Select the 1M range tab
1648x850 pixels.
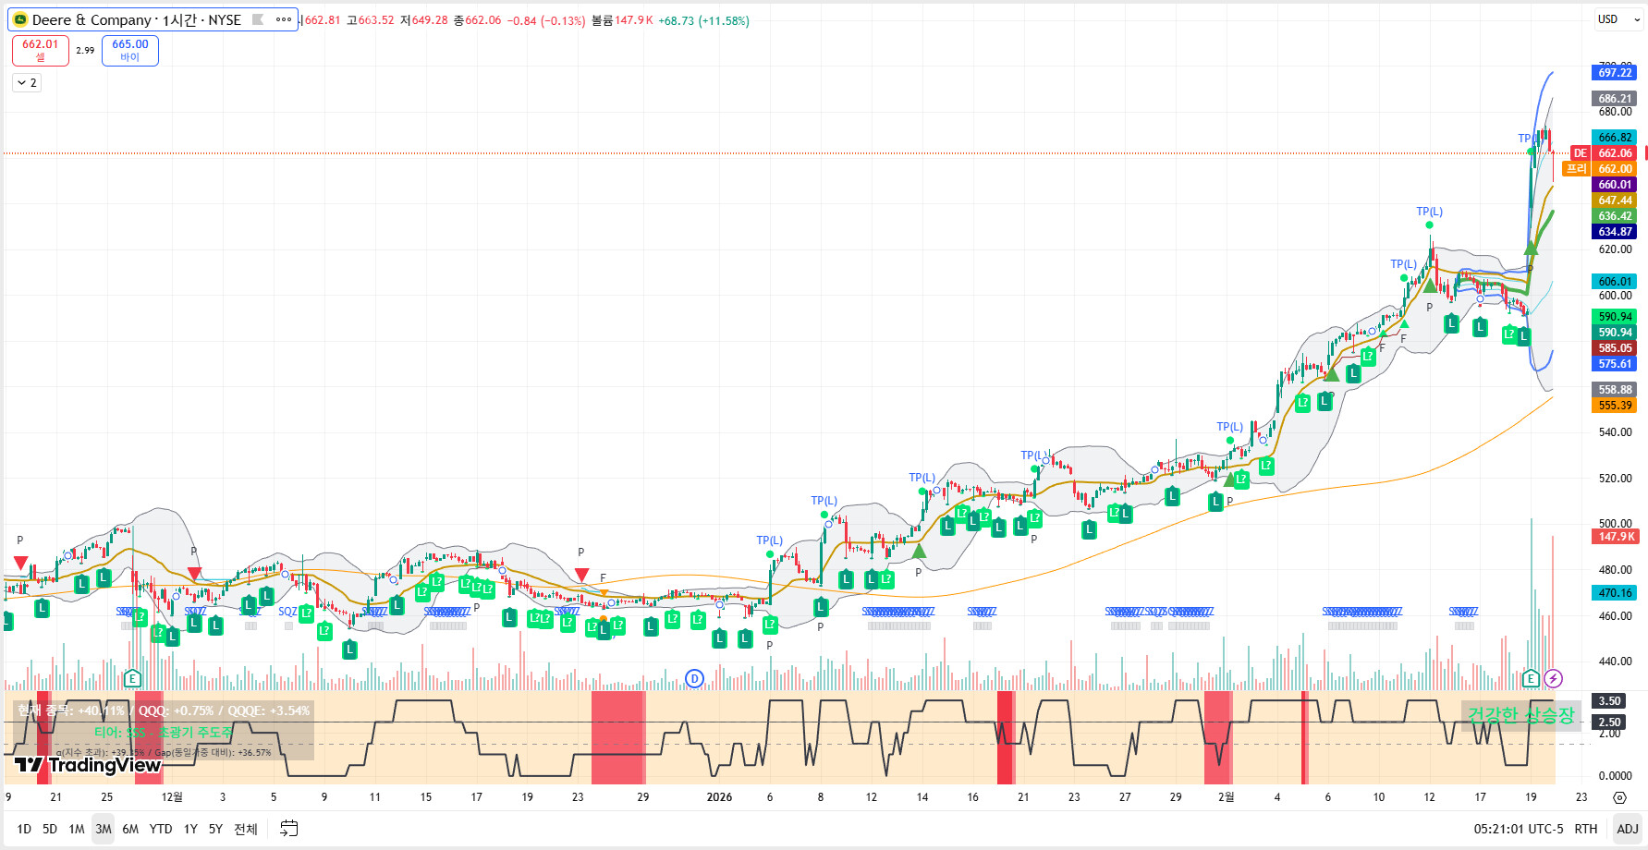[77, 829]
